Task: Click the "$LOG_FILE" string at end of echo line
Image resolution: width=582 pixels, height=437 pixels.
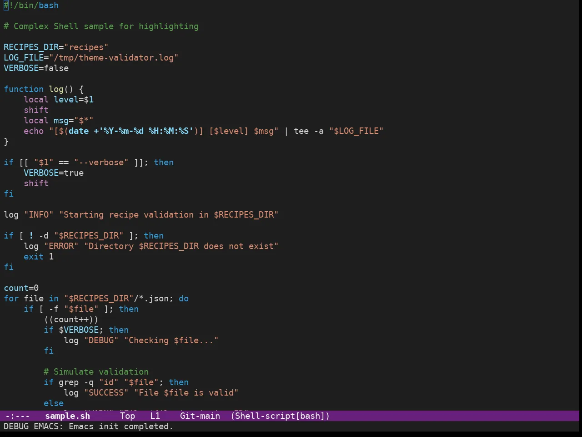Action: [x=356, y=131]
